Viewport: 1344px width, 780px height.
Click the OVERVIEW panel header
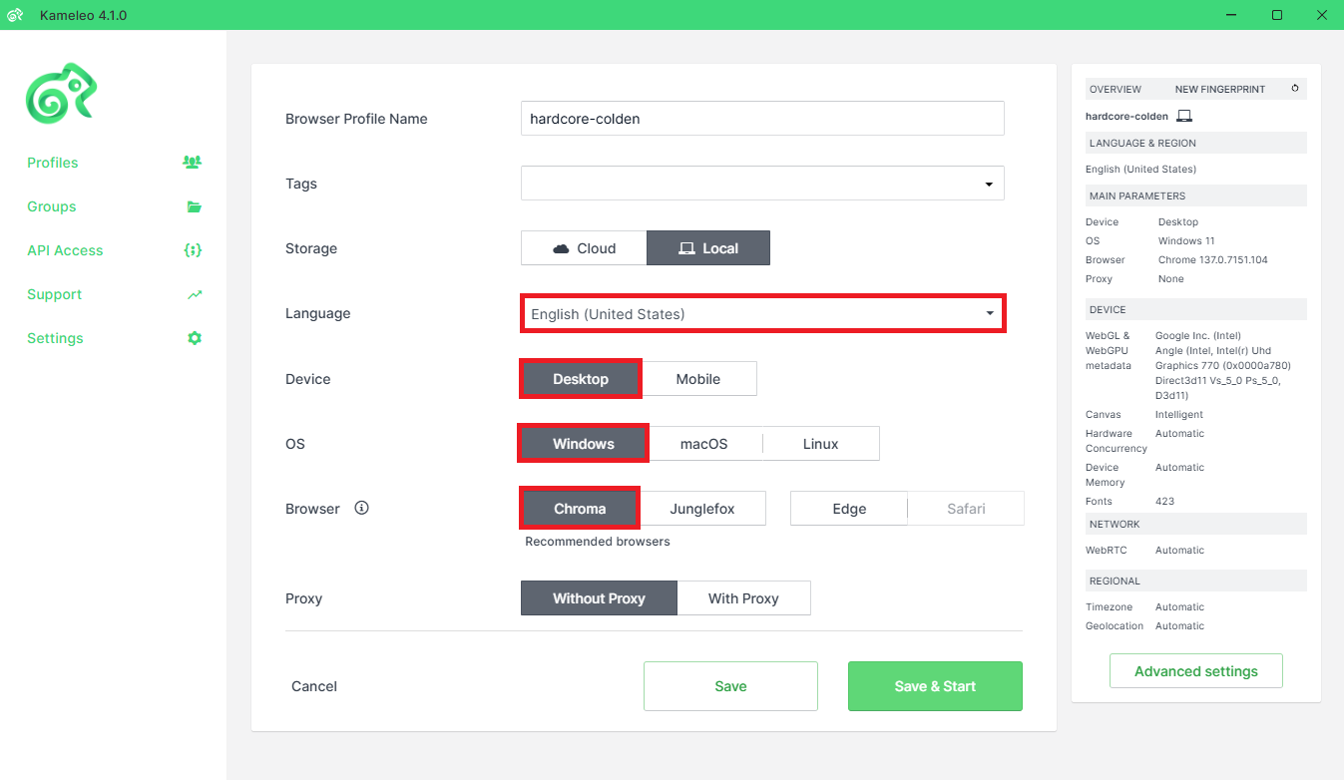[1116, 89]
